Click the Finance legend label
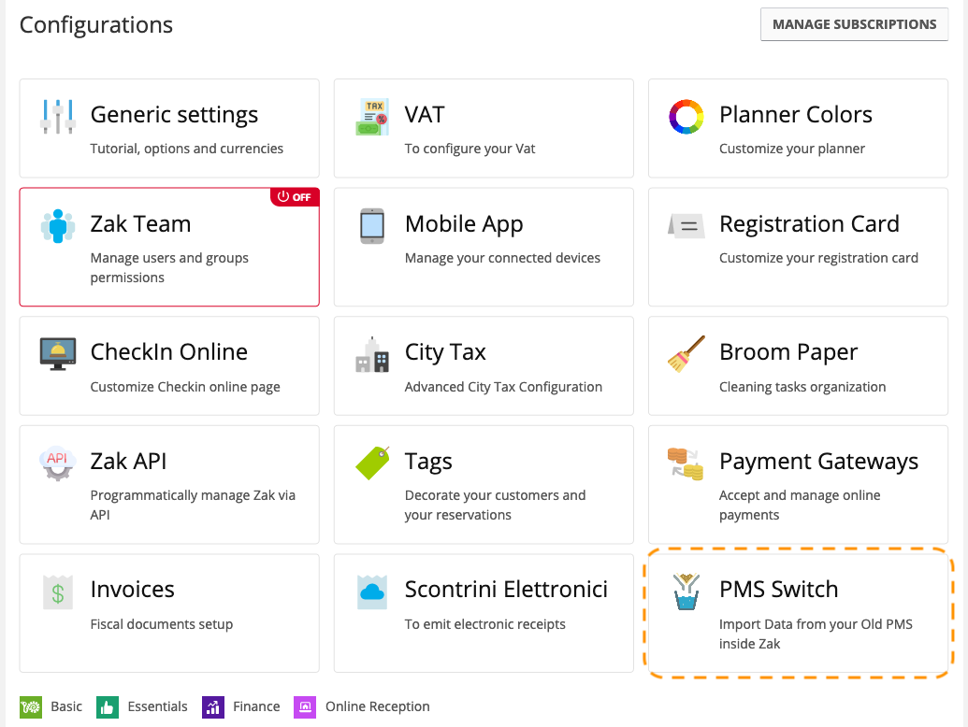The width and height of the screenshot is (968, 727). click(256, 706)
